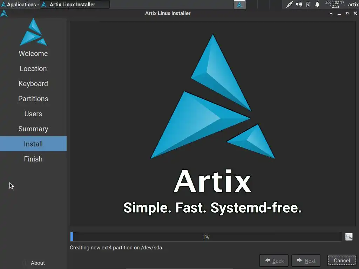Select the Users step in sidebar
Screen dimensions: 359x269
(33, 114)
